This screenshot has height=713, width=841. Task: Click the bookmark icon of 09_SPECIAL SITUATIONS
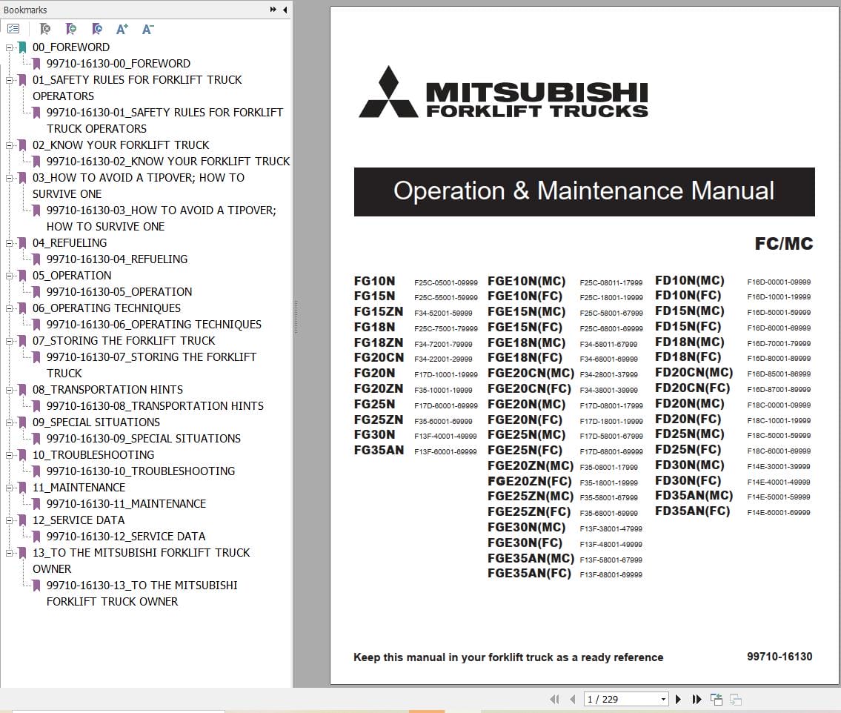point(22,422)
